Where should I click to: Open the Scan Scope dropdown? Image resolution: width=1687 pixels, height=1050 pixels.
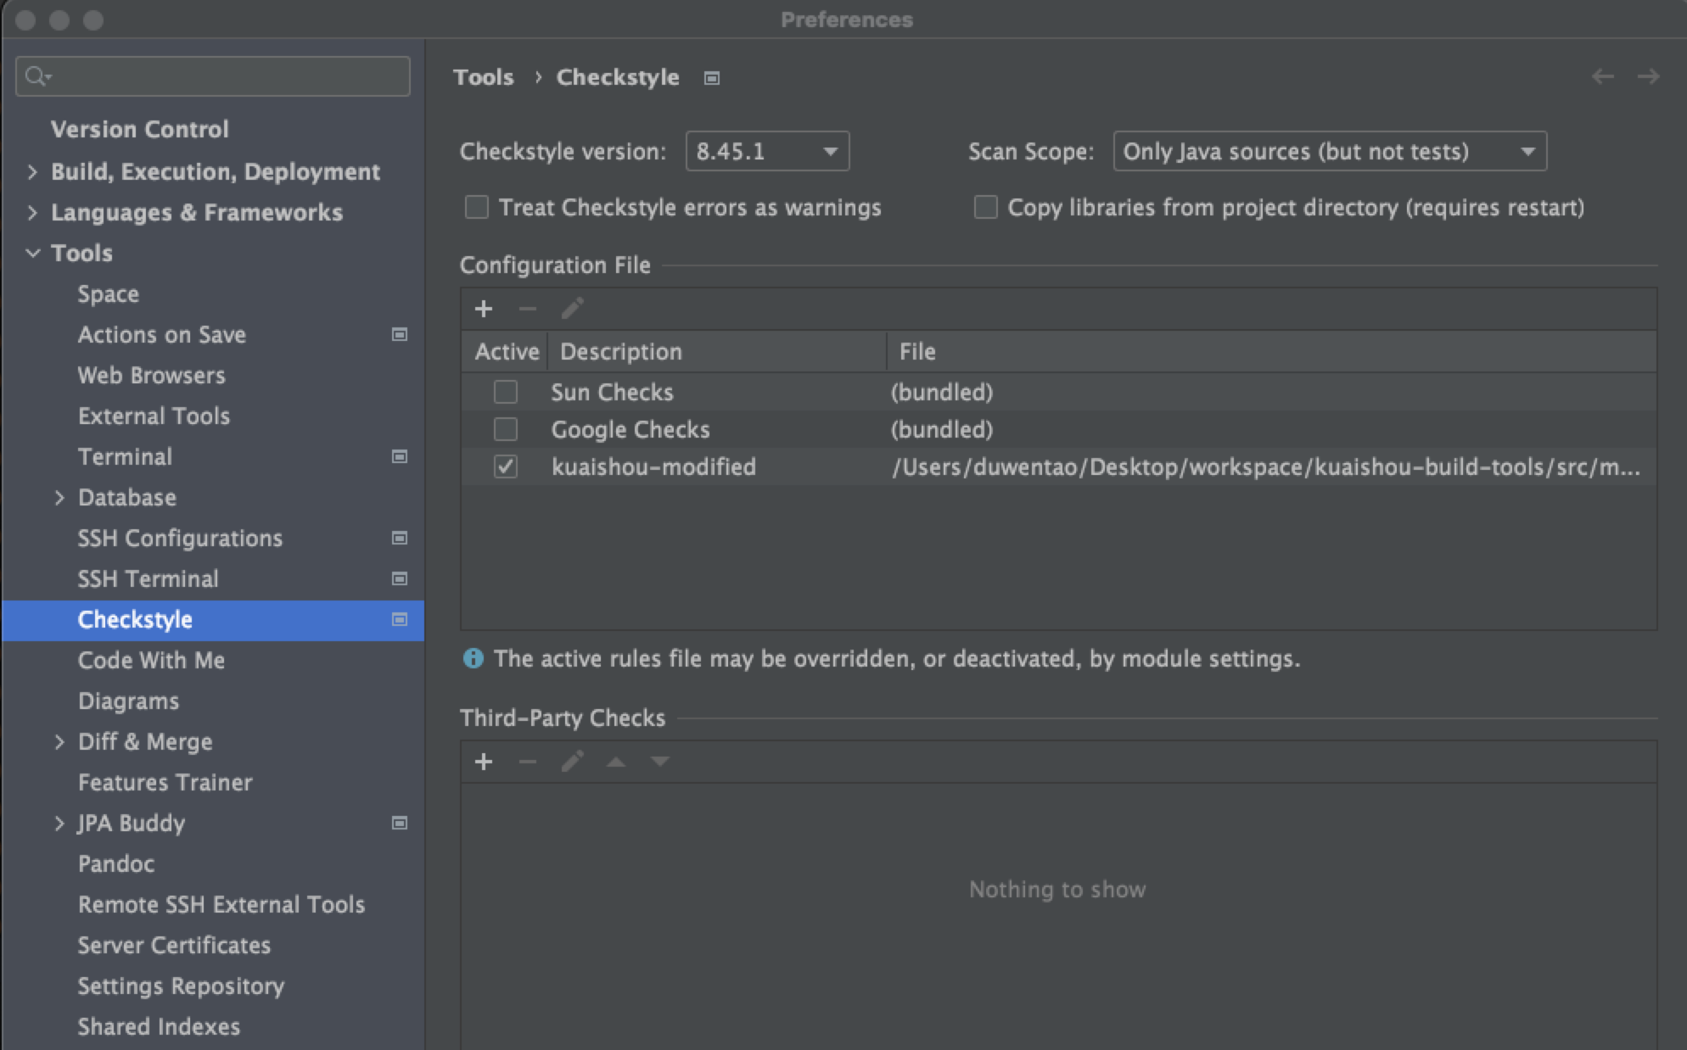click(1329, 152)
